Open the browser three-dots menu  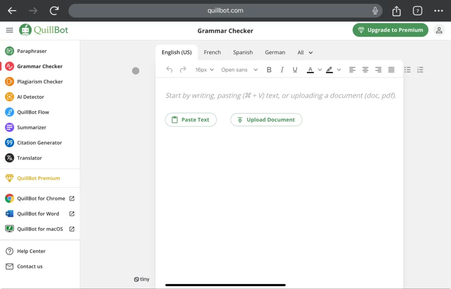(438, 11)
